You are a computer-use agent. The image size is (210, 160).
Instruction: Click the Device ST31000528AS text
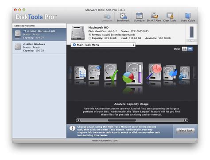pyautogui.click(x=135, y=31)
